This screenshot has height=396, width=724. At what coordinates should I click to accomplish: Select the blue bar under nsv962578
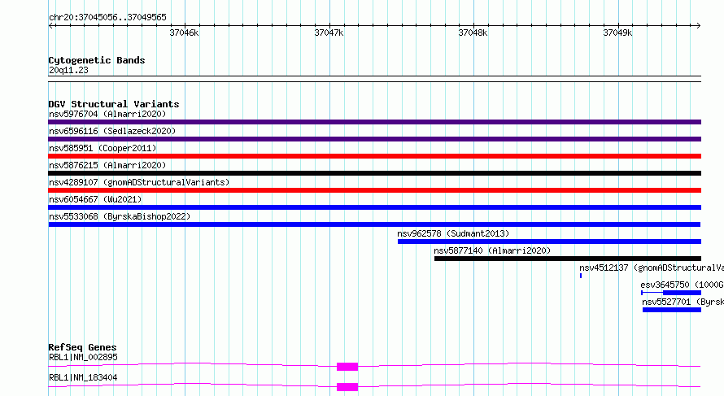coord(549,242)
